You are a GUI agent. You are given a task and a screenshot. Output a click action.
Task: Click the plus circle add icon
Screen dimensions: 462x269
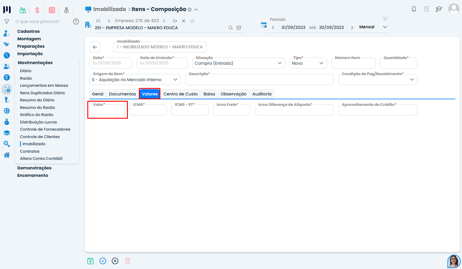pos(115,261)
